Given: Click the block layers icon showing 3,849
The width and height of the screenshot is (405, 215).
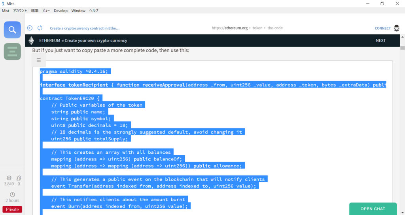Looking at the screenshot, I should tap(9, 178).
